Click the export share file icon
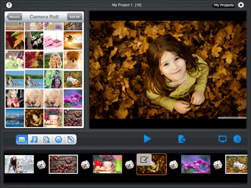Viewport: 251px width, 188px height. [x=182, y=139]
